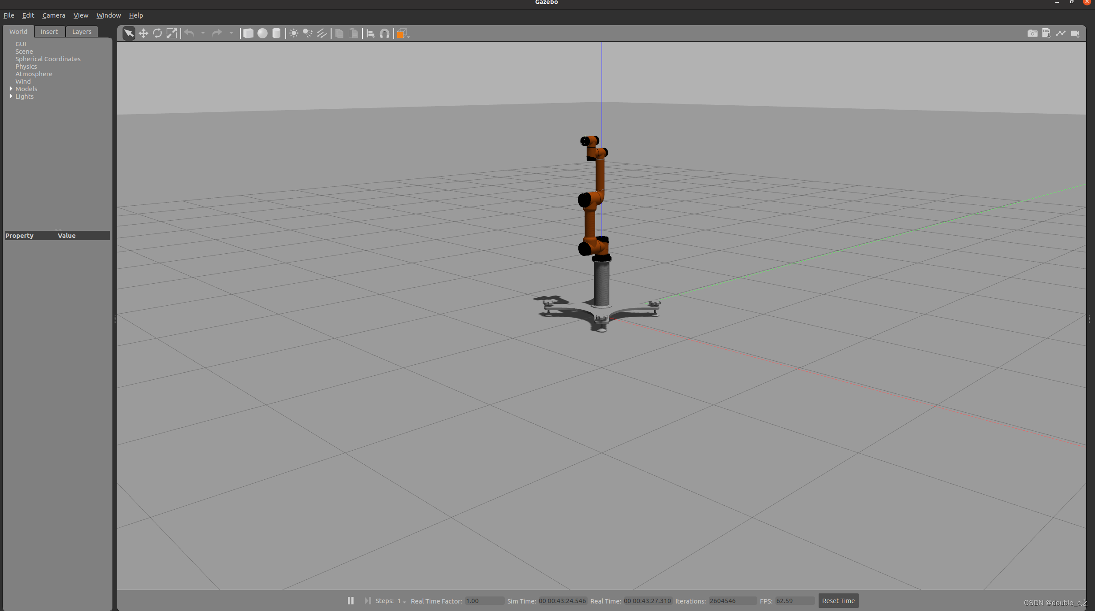Screen dimensions: 1095x611
Task: Select Physics in the world tree
Action: click(26, 67)
